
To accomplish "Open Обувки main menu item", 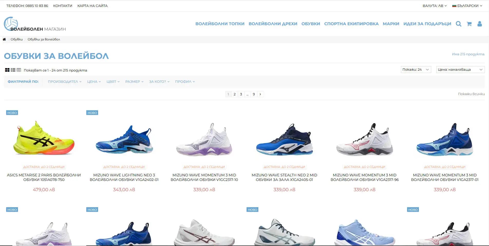I will pyautogui.click(x=311, y=24).
